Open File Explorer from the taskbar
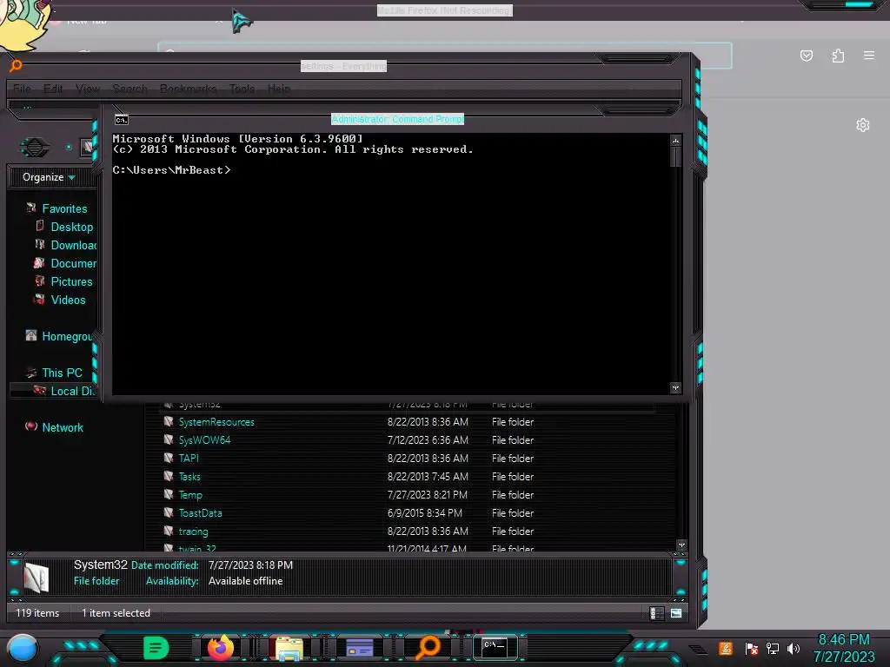The image size is (890, 667). pyautogui.click(x=289, y=648)
